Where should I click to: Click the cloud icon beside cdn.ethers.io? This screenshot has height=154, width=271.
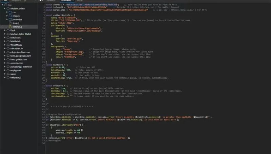(x=8, y=48)
